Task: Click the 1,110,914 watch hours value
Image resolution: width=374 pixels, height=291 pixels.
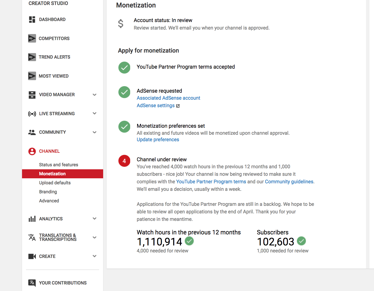Action: point(159,242)
